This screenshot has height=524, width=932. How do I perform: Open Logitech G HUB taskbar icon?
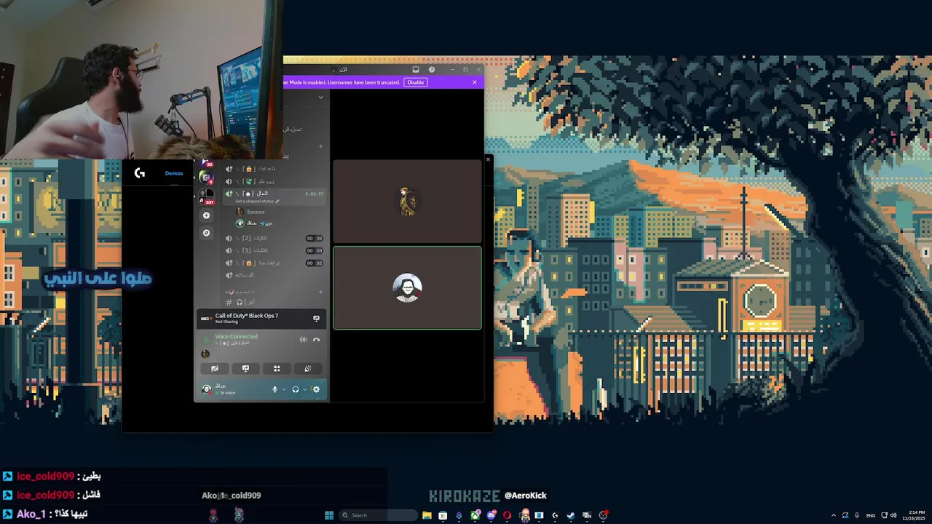[x=555, y=515]
